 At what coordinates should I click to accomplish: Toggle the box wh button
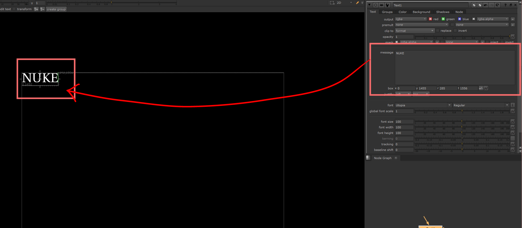(481, 89)
